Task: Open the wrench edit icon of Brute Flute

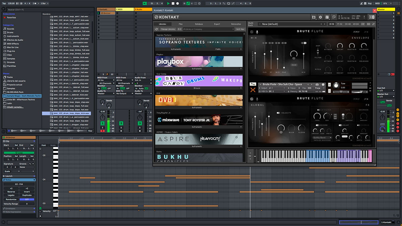Action: [252, 84]
